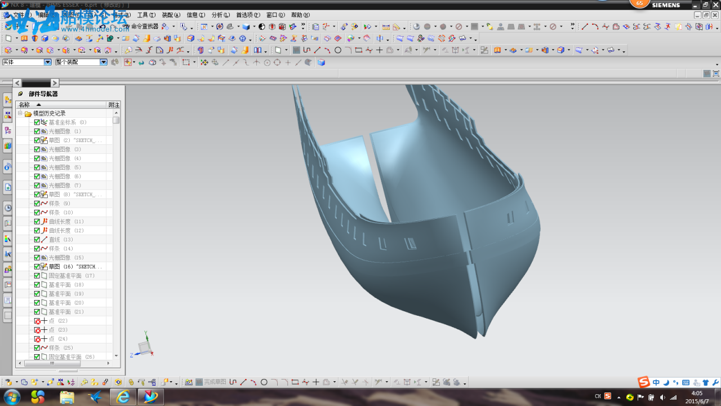Click the NX application icon on taskbar
Screen dimensions: 721x406
tap(150, 397)
